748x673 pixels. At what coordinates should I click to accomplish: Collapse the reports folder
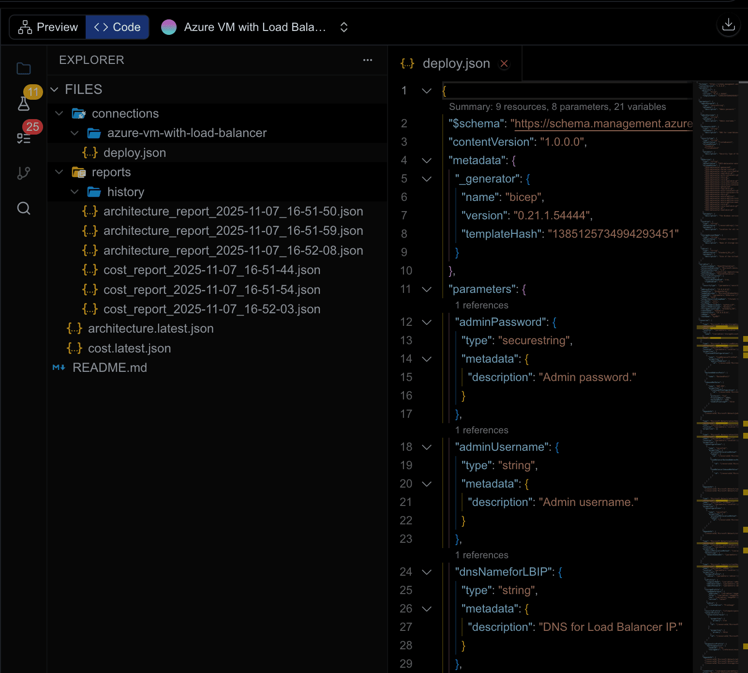click(x=59, y=172)
